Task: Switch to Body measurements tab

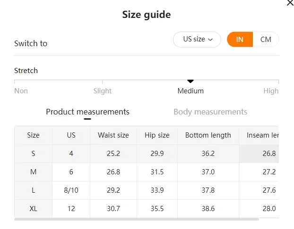Action: 210,112
